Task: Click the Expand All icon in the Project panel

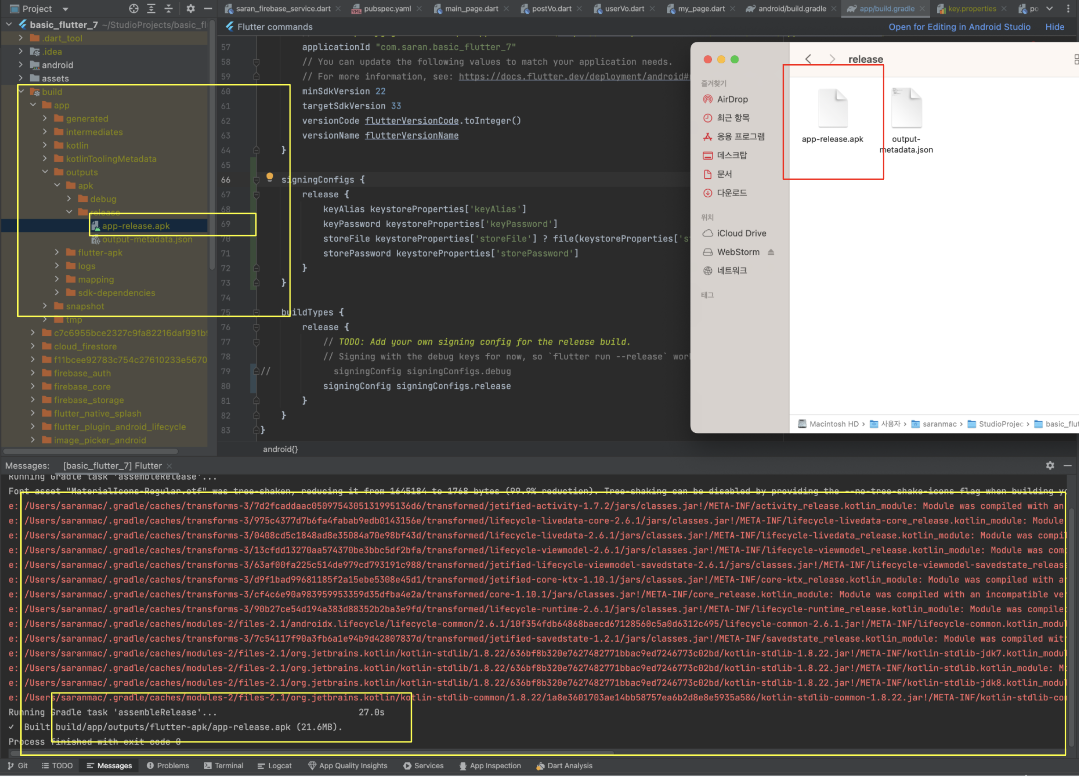Action: (152, 9)
